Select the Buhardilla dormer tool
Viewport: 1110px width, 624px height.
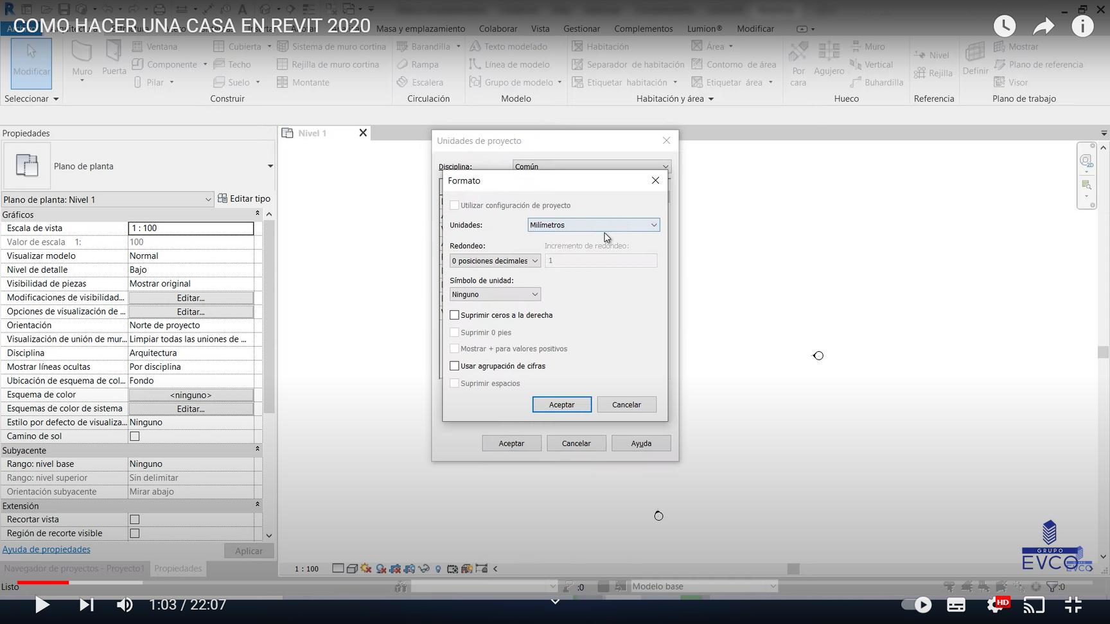[876, 82]
